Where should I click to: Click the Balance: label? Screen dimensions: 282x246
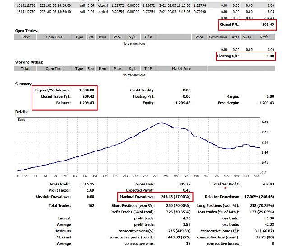coord(63,103)
